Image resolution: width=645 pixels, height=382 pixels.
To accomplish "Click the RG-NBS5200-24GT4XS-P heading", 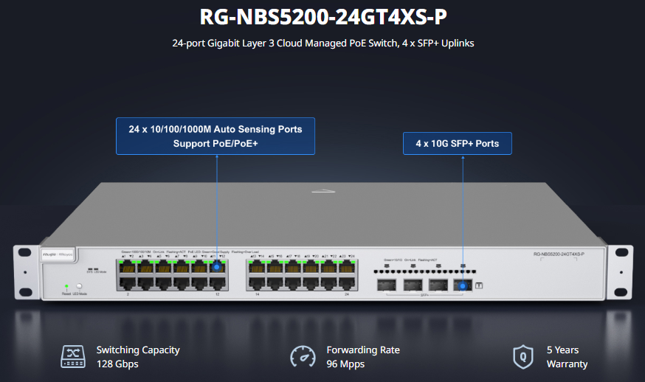I will click(x=323, y=17).
